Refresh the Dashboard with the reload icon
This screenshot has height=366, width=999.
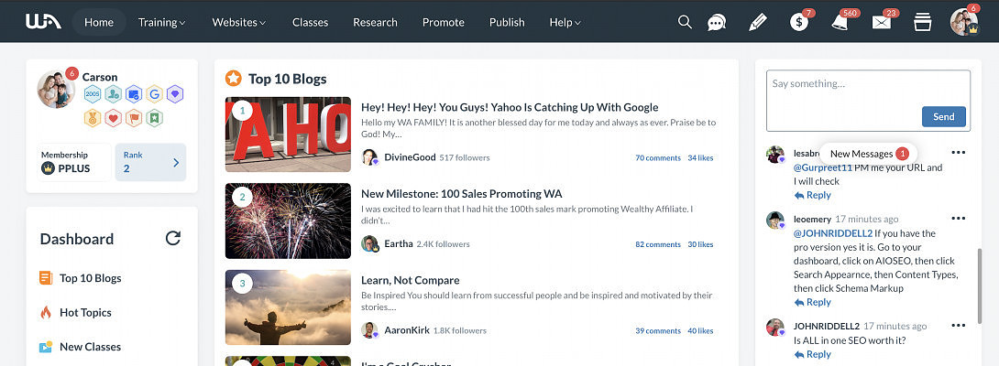(x=173, y=238)
